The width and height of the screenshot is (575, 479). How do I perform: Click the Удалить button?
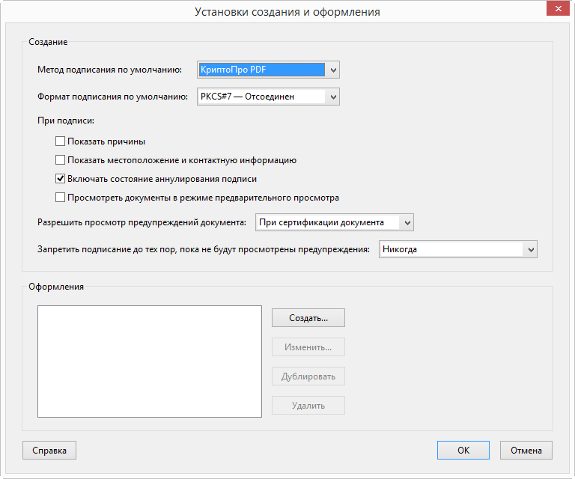tap(308, 406)
